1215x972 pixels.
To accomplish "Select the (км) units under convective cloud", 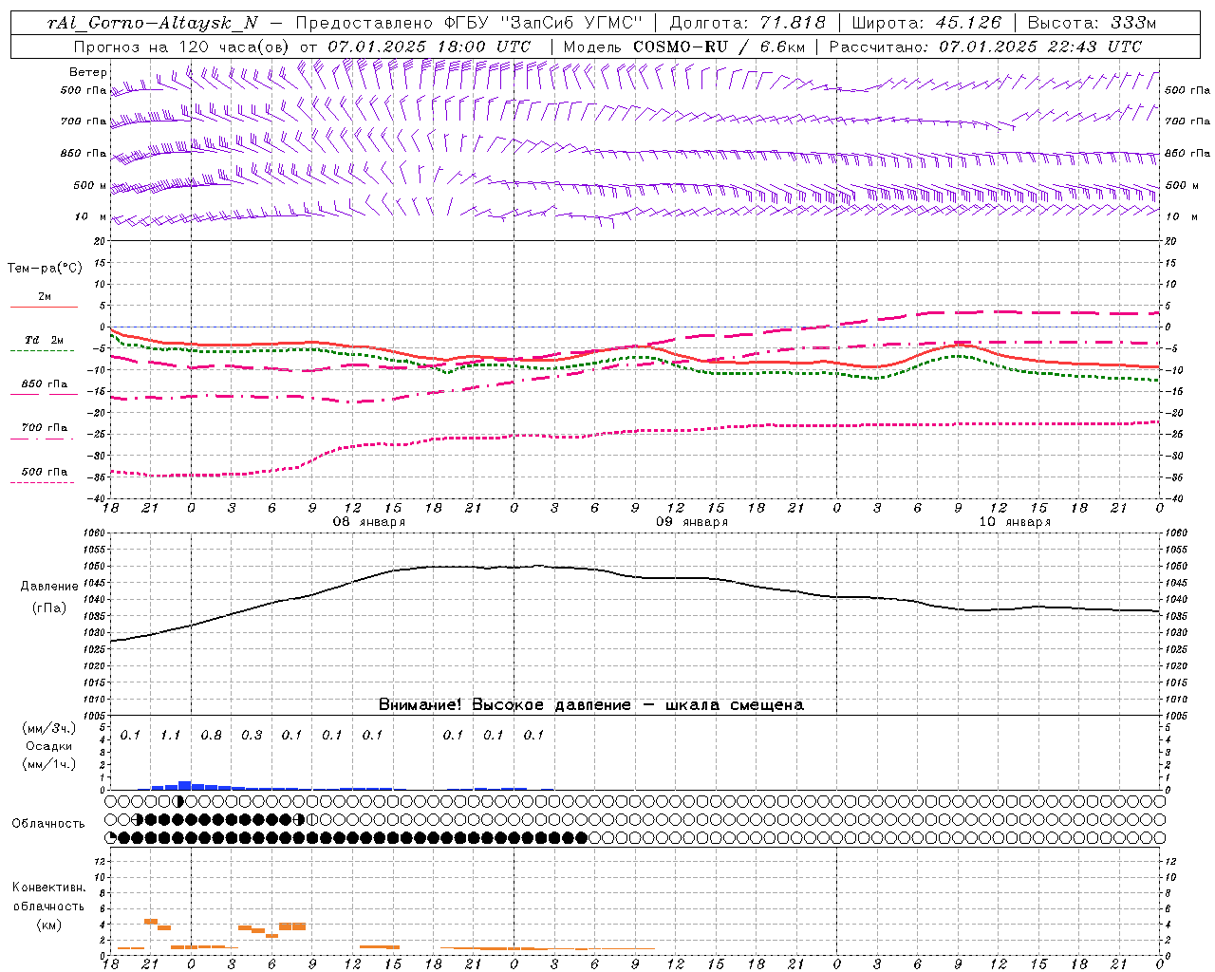I will (49, 925).
